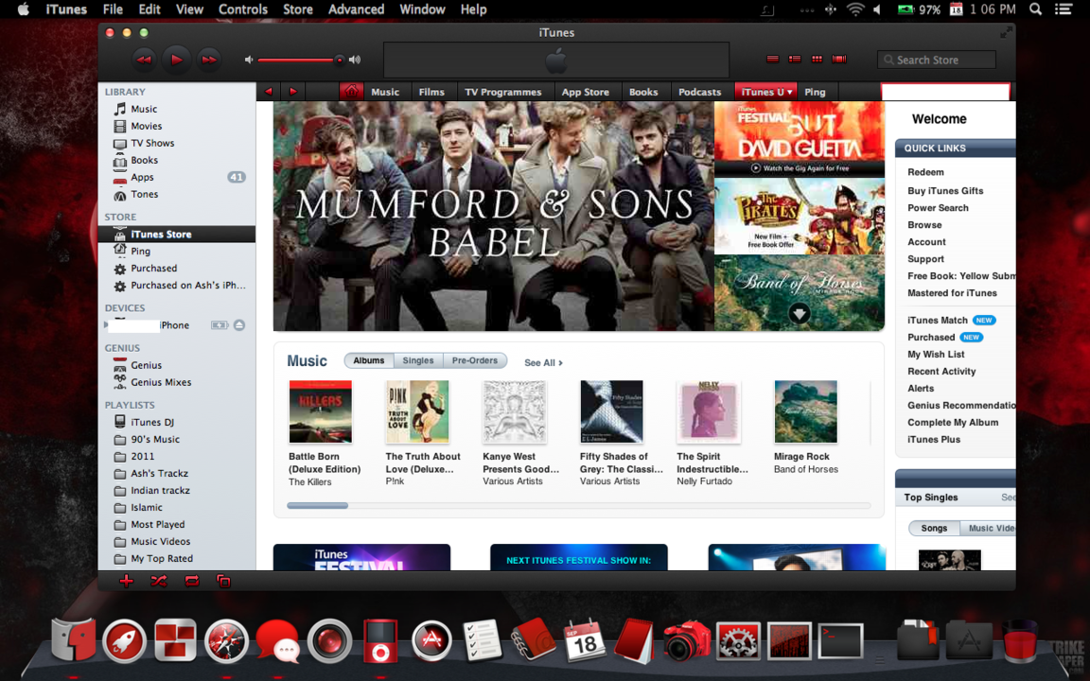This screenshot has height=681, width=1090.
Task: Open the App Store tab
Action: [x=586, y=92]
